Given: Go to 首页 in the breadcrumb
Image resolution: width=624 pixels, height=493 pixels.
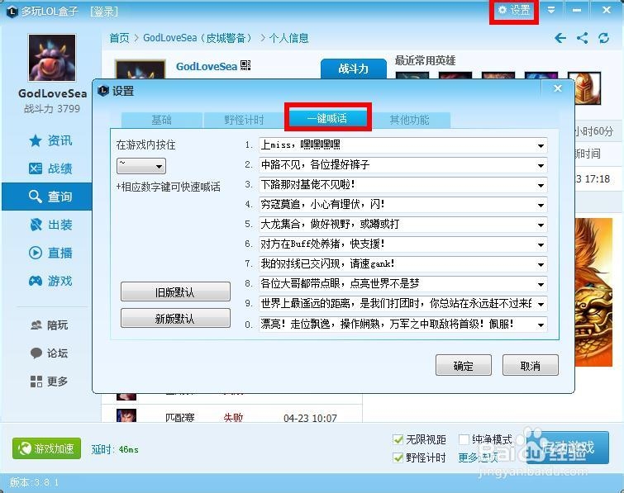Looking at the screenshot, I should (x=119, y=38).
